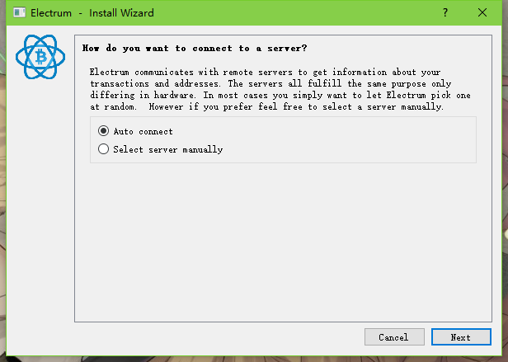
Task: Choose the Select server manually radio button
Action: click(103, 149)
